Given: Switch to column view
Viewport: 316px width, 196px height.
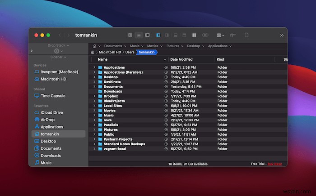Looking at the screenshot, I should point(147,35).
